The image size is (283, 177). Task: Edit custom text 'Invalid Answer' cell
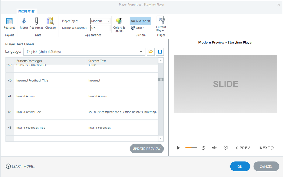(x=122, y=96)
